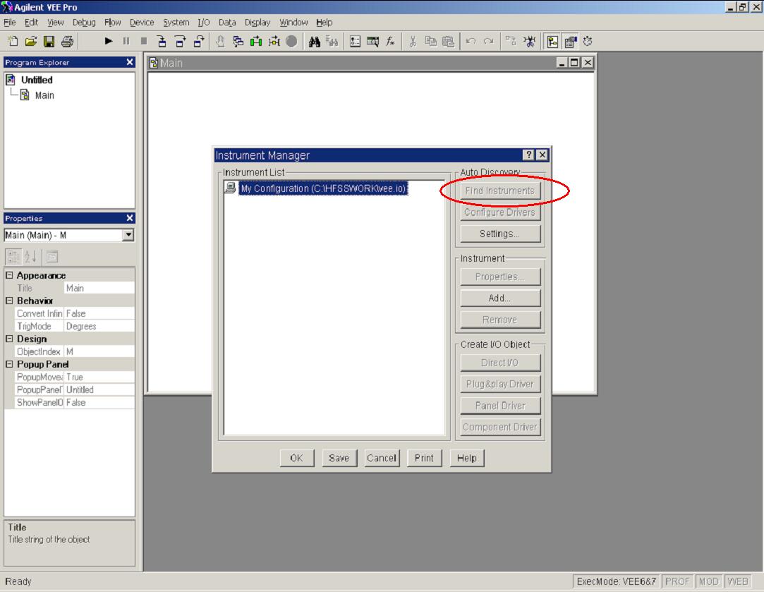Click the New file icon
The image size is (764, 592).
pyautogui.click(x=13, y=42)
